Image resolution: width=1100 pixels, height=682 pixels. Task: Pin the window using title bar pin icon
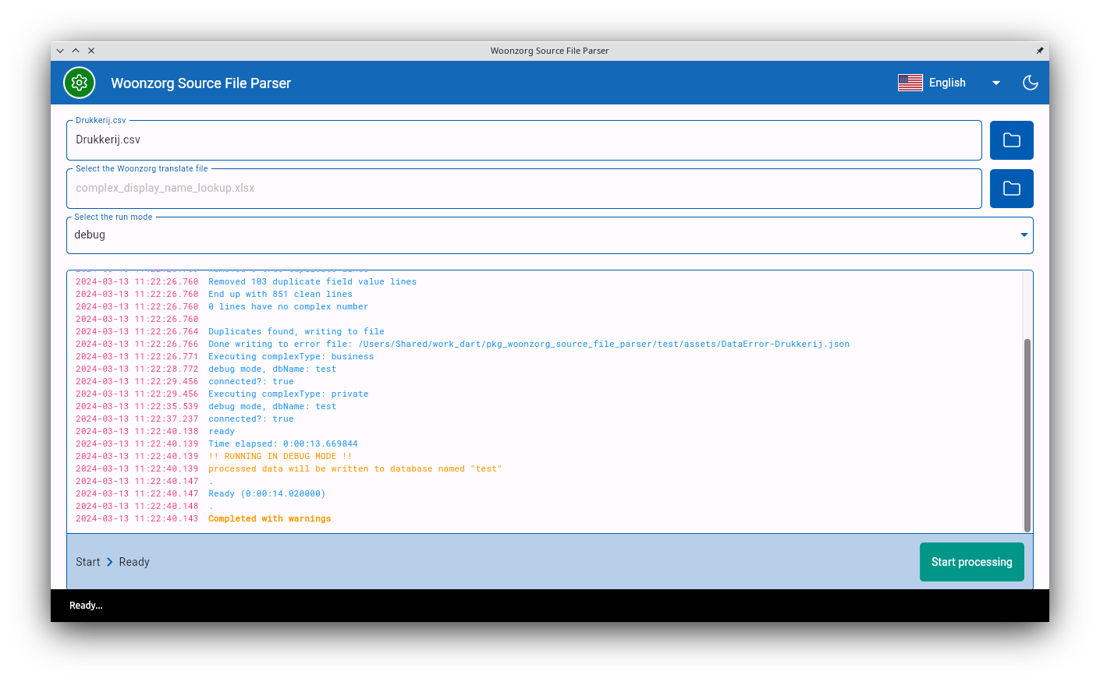pos(1039,51)
